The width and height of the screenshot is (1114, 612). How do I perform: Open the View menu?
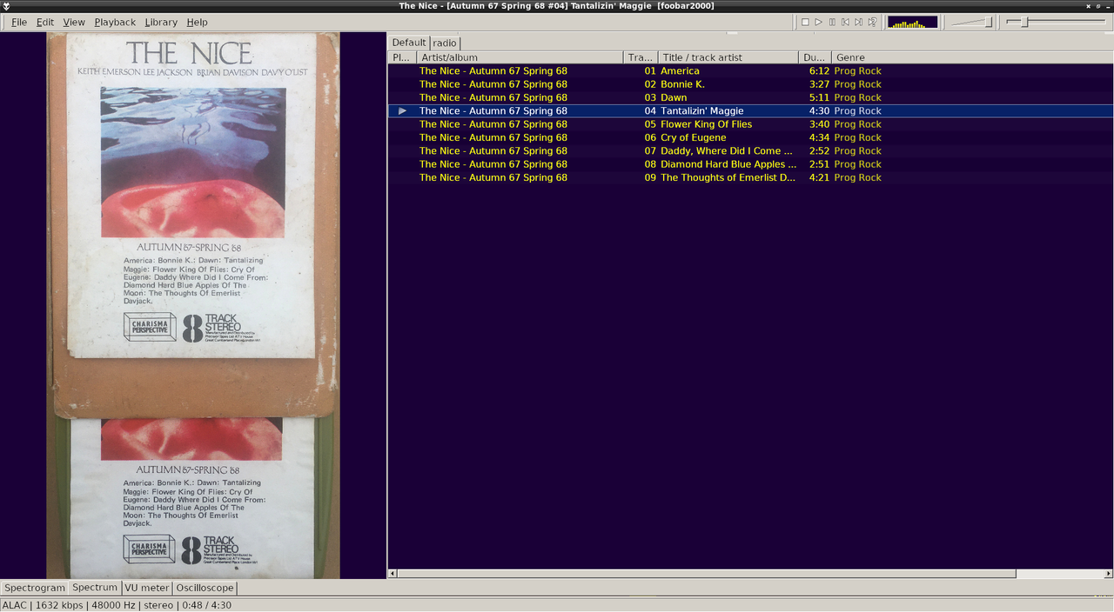point(74,22)
